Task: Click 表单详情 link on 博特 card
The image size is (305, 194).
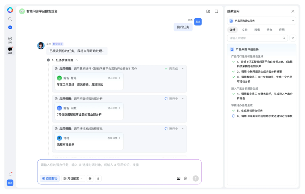Action: (114, 138)
